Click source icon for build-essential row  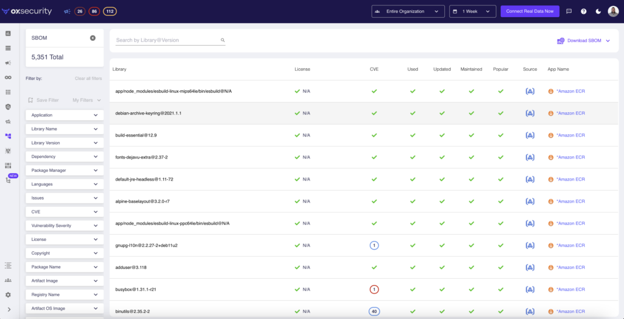[530, 135]
